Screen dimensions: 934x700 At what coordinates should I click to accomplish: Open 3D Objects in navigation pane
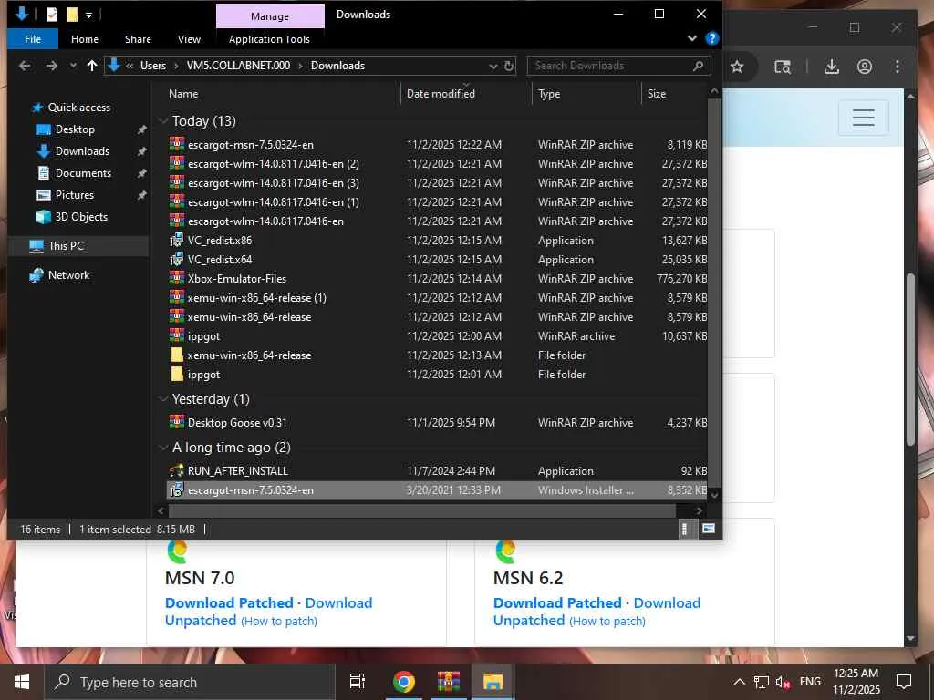point(81,217)
